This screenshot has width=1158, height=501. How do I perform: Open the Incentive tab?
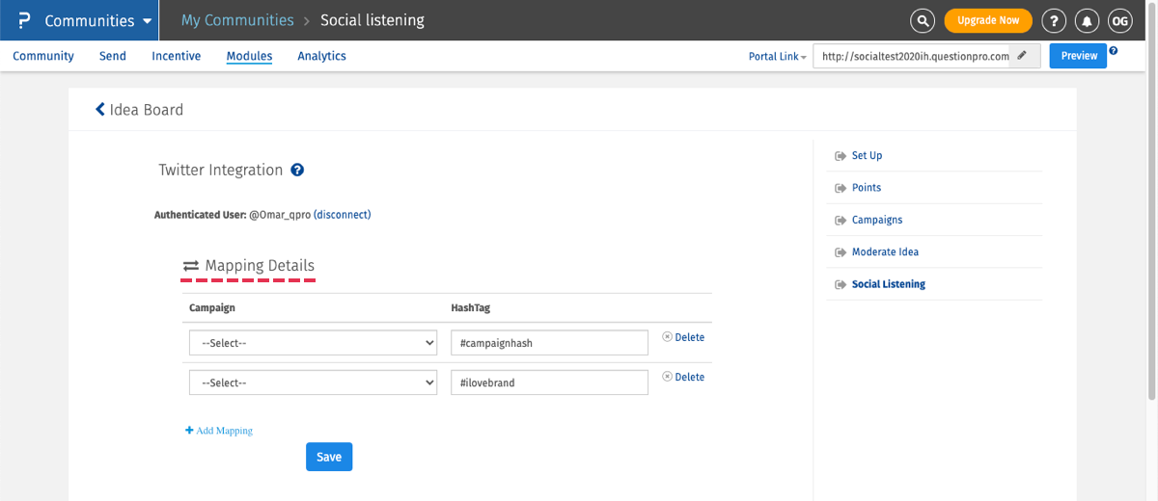176,56
